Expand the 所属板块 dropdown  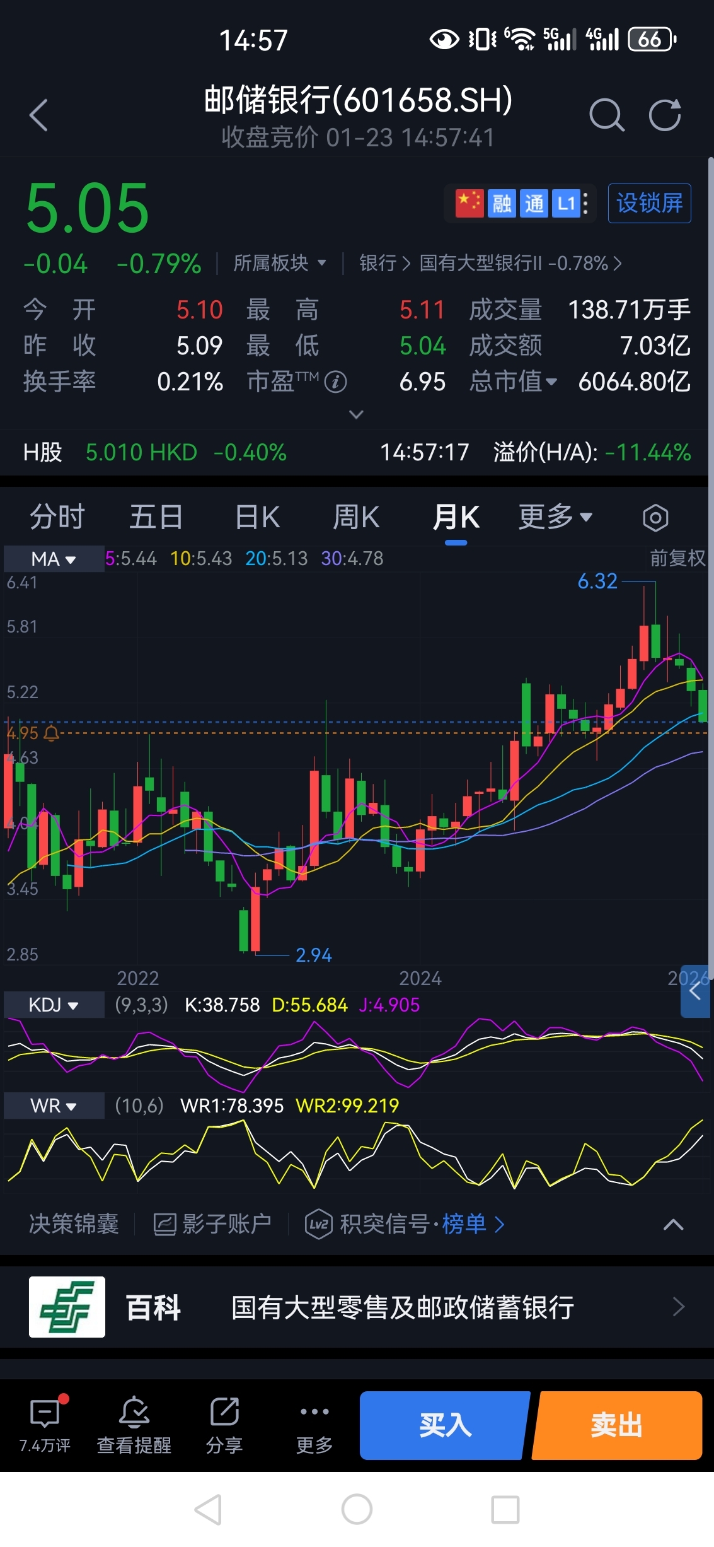280,263
